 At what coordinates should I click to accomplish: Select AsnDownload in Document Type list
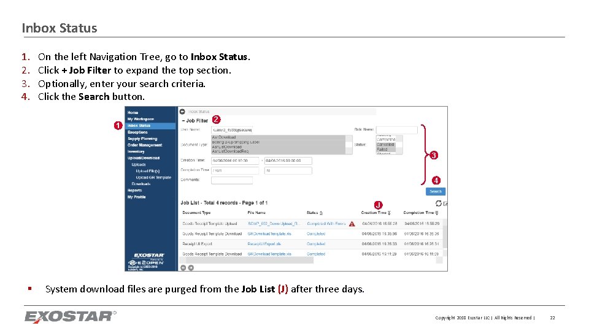278,137
